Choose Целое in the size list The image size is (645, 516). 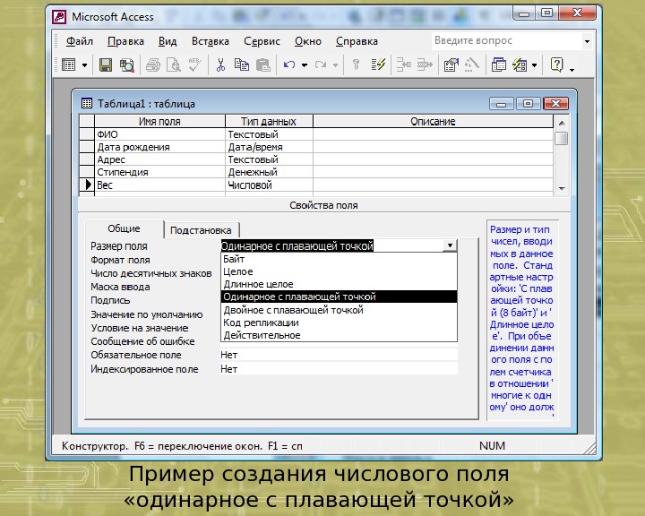[x=339, y=271]
